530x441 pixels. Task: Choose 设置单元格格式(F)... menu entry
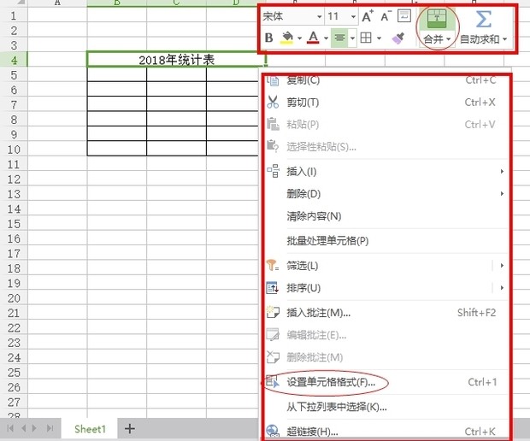click(386, 382)
